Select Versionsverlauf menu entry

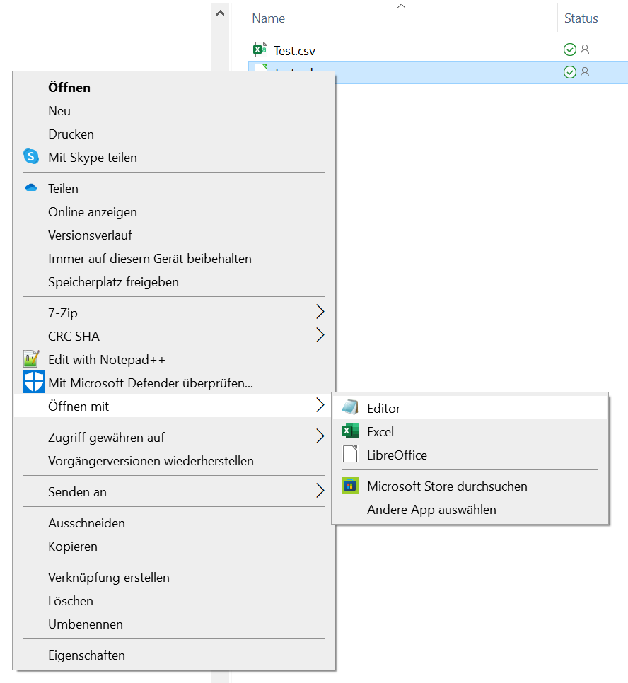click(x=90, y=235)
